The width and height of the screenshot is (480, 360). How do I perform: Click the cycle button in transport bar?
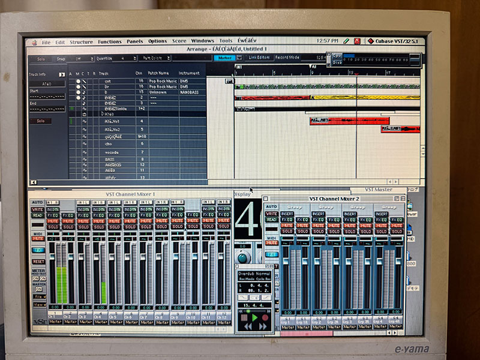coord(254,297)
